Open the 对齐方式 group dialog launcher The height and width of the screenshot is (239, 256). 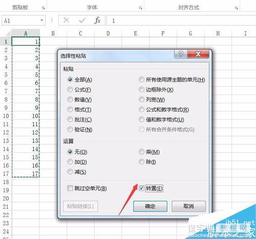[237, 8]
